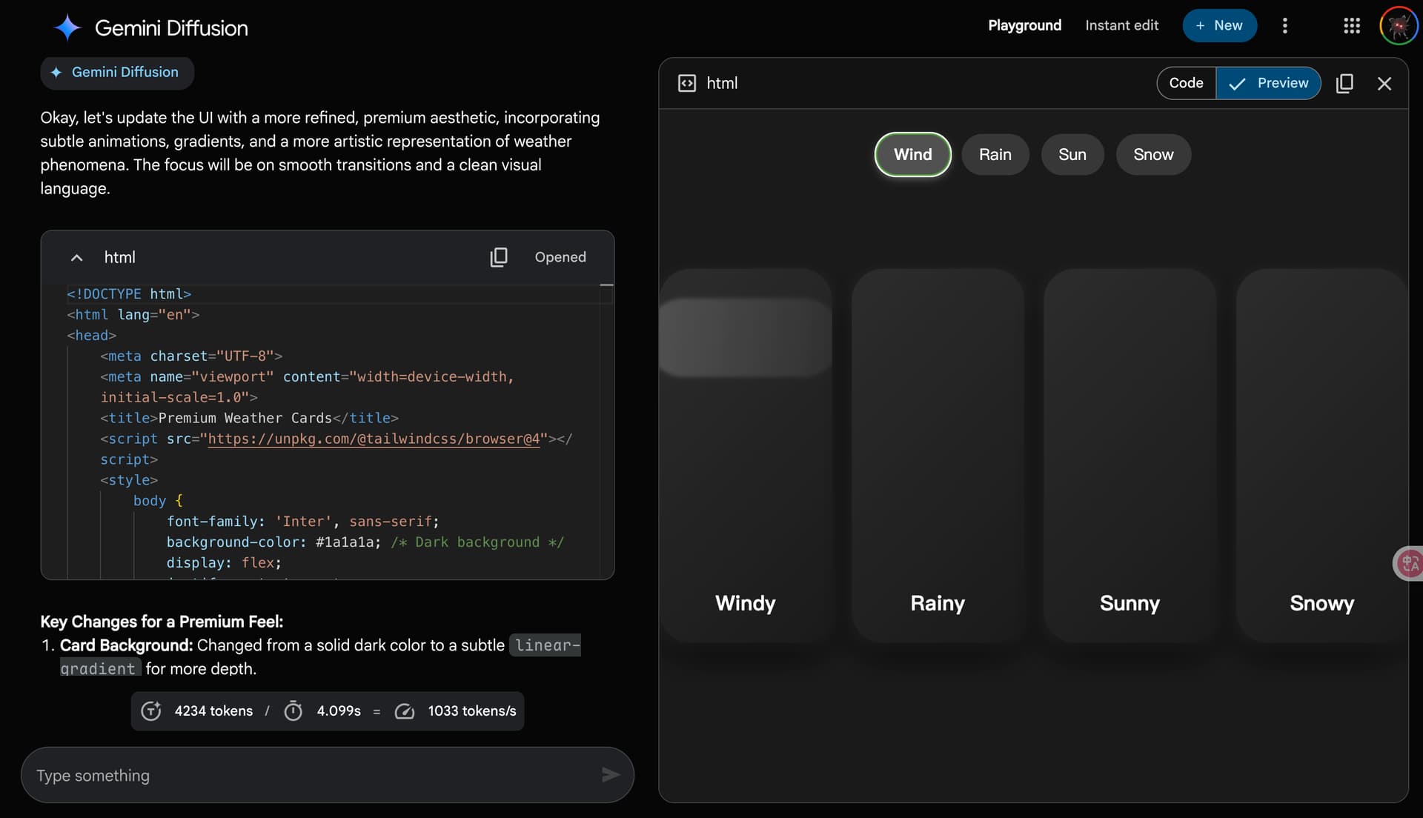Copy the html preview panel contents
Screen dimensions: 1423x818
(1344, 83)
